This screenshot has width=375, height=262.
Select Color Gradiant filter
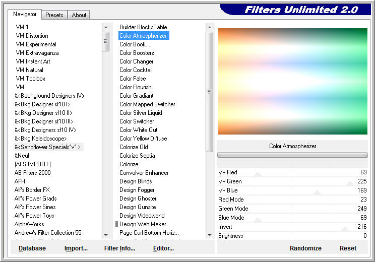(x=136, y=96)
